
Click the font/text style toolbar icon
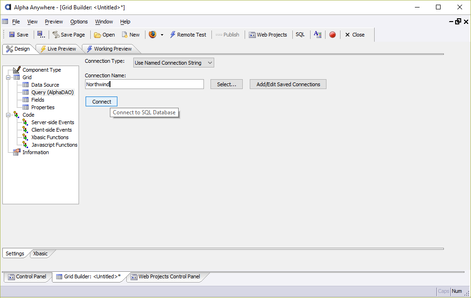tap(318, 35)
